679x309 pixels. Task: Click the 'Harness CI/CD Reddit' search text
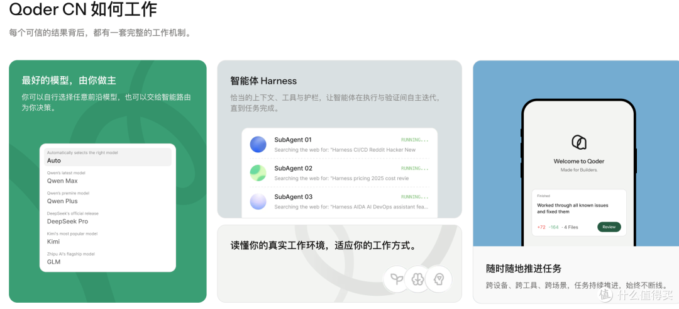[345, 150]
